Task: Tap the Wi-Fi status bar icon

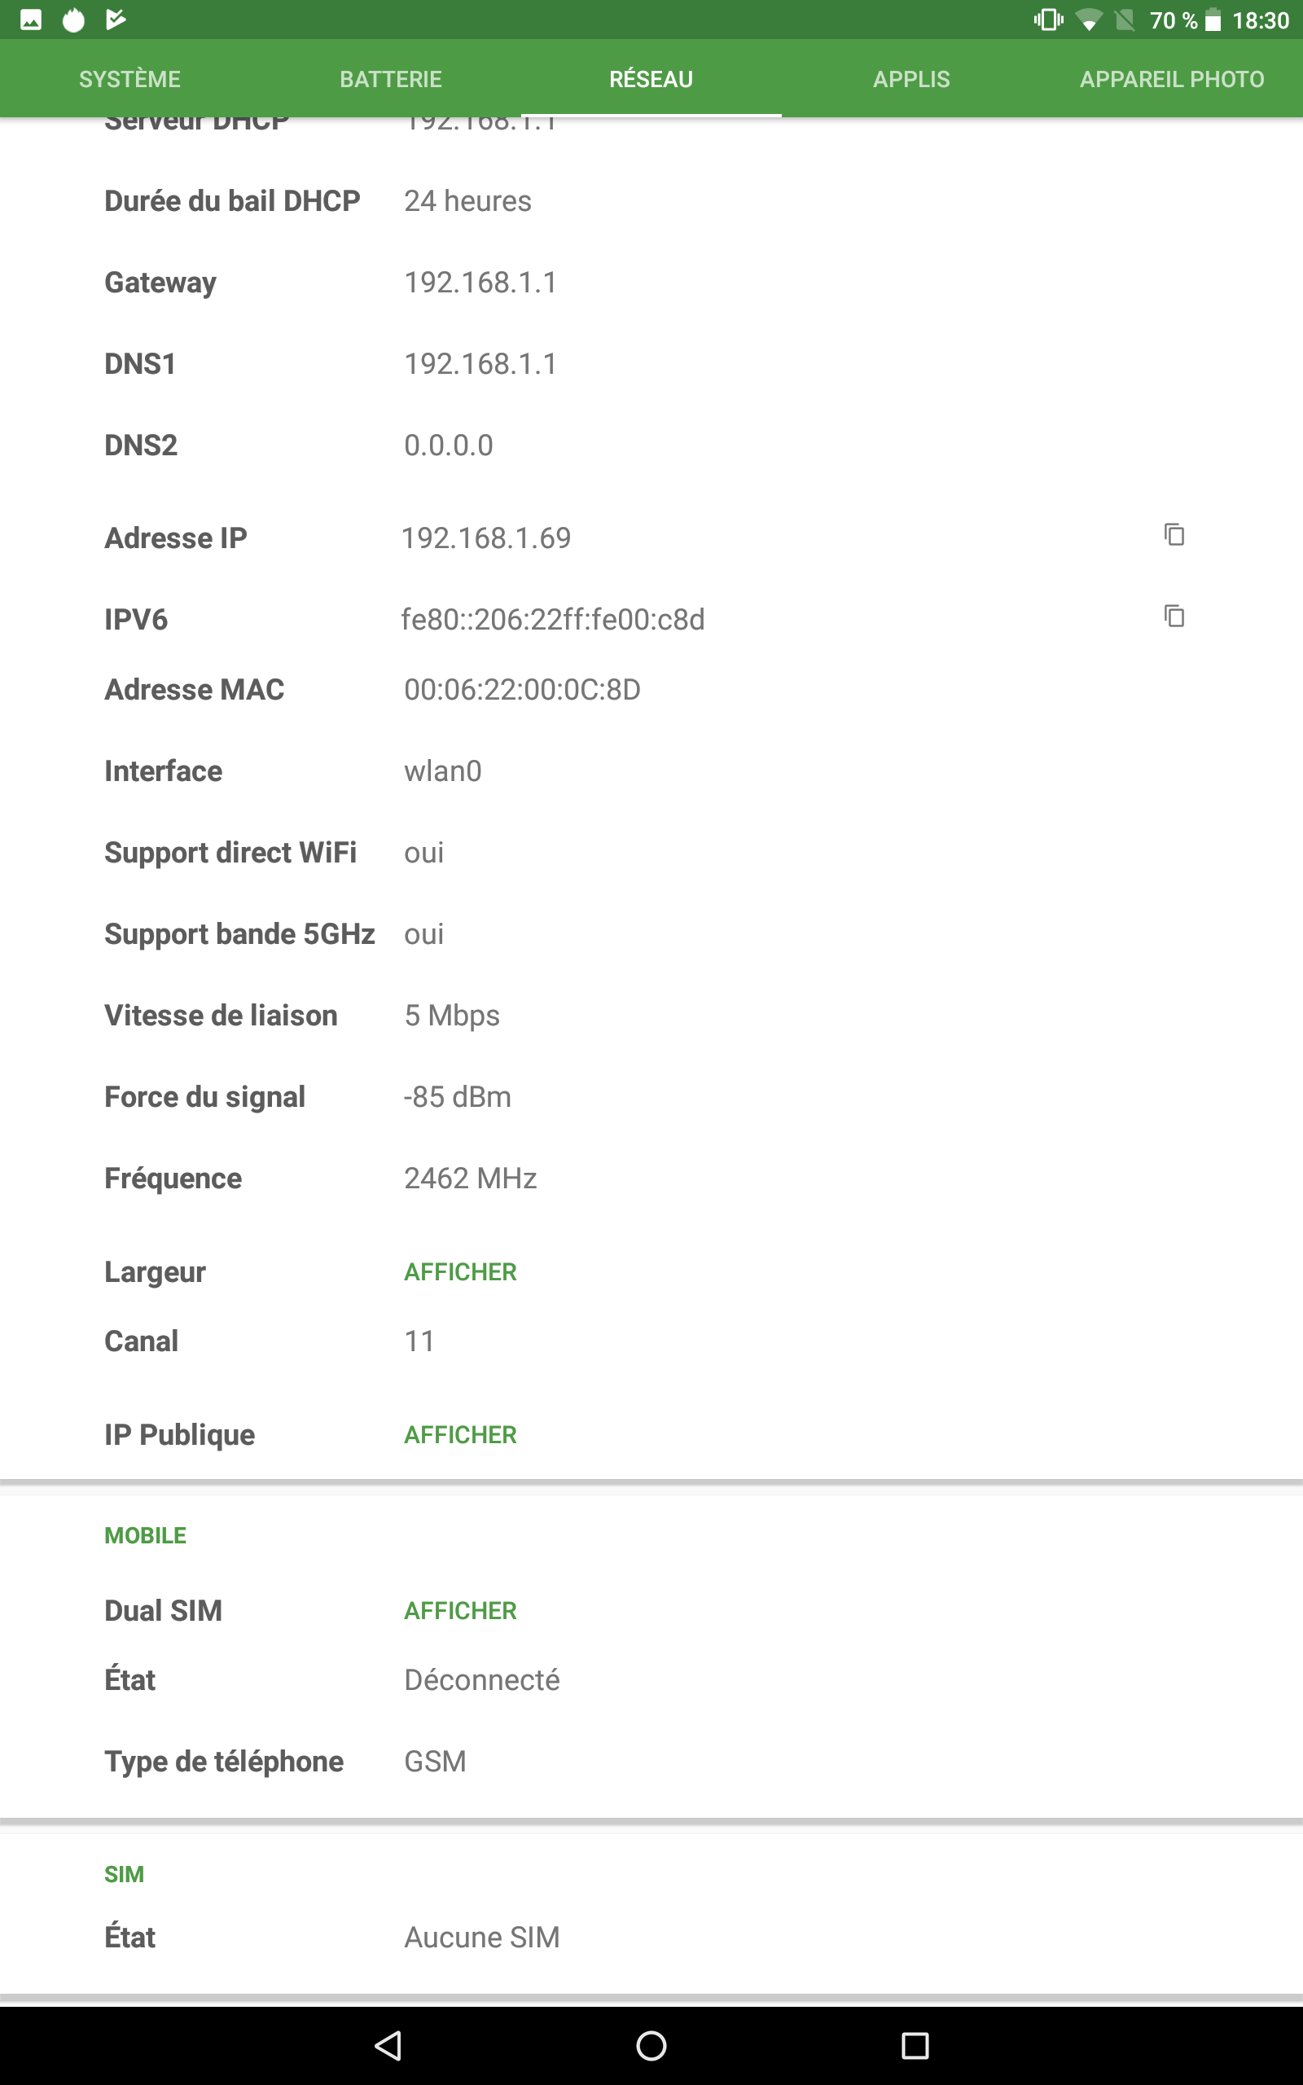Action: pos(1089,20)
